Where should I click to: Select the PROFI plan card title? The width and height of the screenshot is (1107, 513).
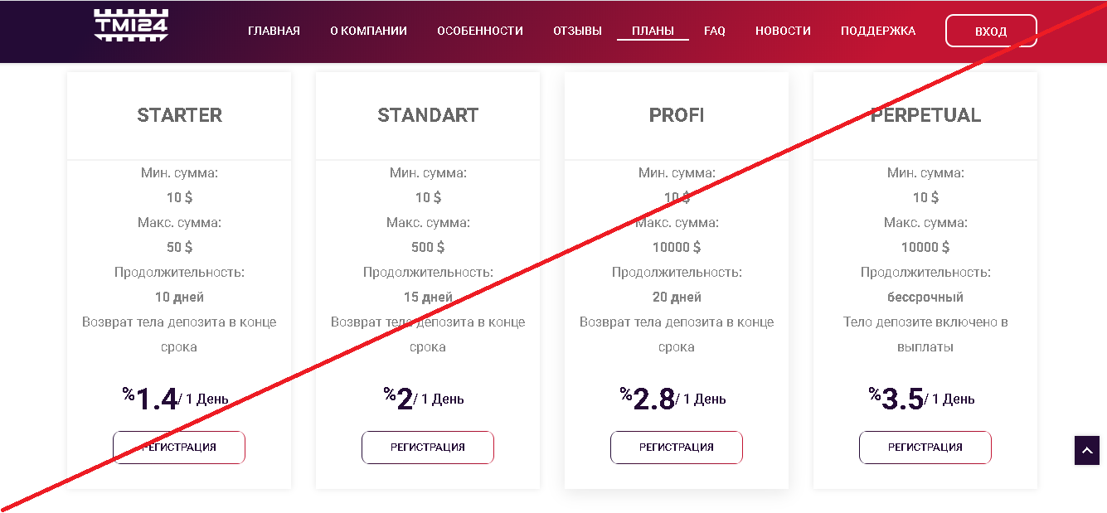[677, 115]
